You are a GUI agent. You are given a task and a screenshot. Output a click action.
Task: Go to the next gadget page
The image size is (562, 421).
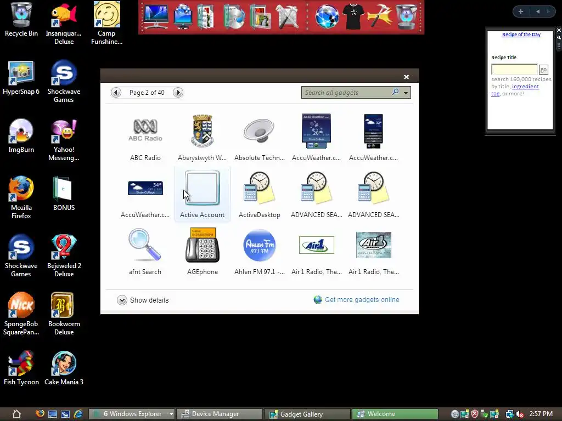click(x=178, y=93)
